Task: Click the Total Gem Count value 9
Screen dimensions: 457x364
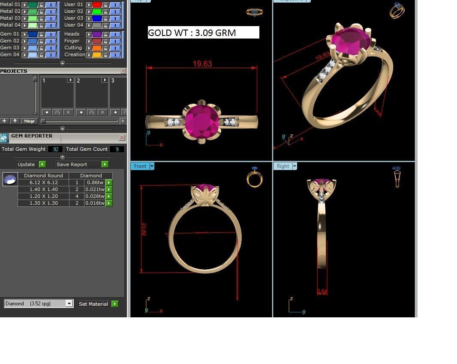Action: (x=117, y=149)
